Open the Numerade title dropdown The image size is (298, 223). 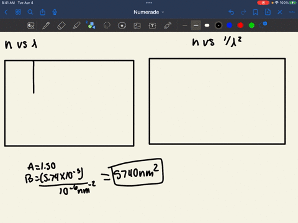(x=149, y=12)
